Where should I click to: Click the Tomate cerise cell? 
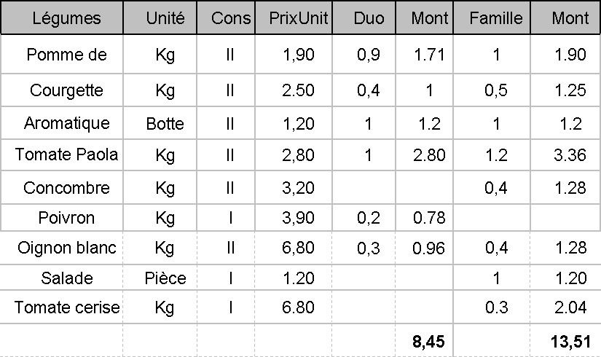coord(66,307)
